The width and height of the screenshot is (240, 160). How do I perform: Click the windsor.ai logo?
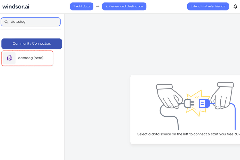(x=15, y=6)
